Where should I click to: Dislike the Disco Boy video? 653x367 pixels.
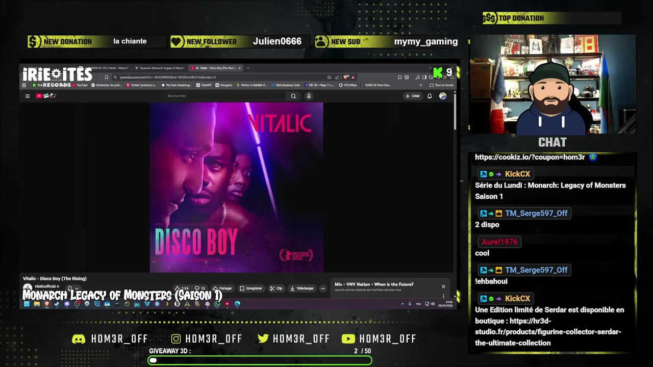pos(200,289)
